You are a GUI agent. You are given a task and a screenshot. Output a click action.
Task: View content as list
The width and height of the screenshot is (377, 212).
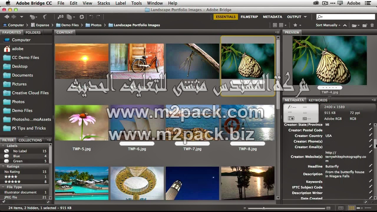click(x=368, y=208)
